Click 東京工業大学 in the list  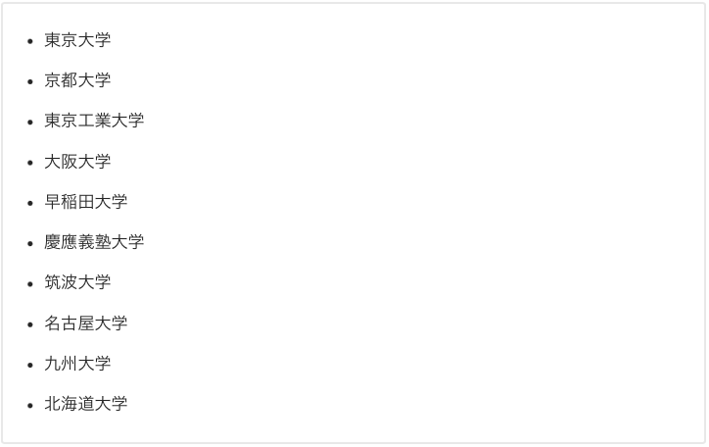point(94,121)
